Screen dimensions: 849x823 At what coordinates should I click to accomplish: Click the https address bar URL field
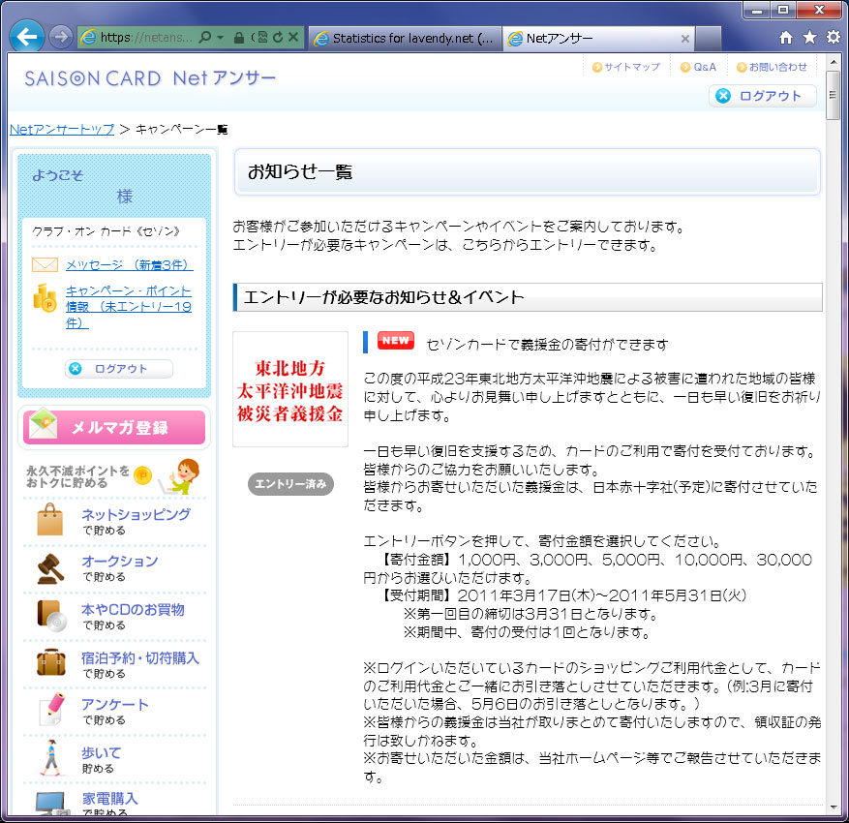click(x=146, y=38)
